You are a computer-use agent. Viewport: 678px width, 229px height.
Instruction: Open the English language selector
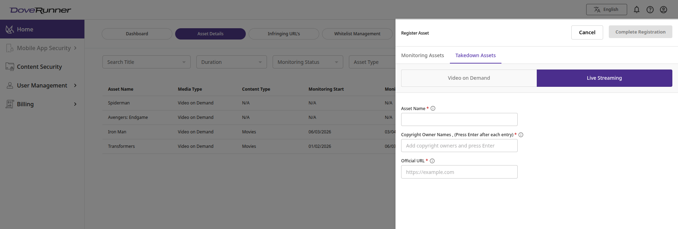[607, 10]
